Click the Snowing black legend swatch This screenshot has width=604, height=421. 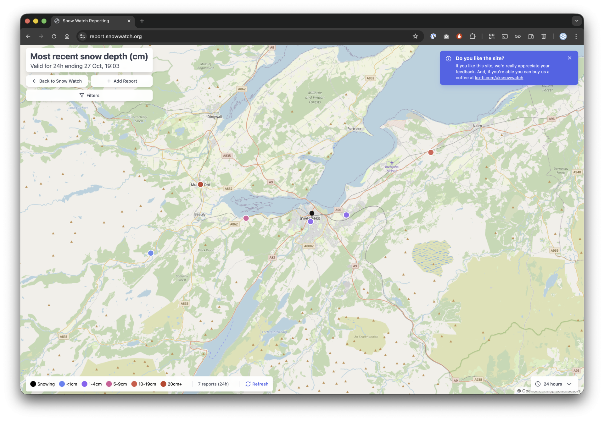point(33,384)
